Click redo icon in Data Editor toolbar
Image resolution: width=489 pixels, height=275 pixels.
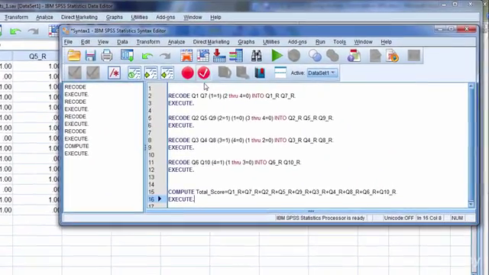[x=33, y=31]
